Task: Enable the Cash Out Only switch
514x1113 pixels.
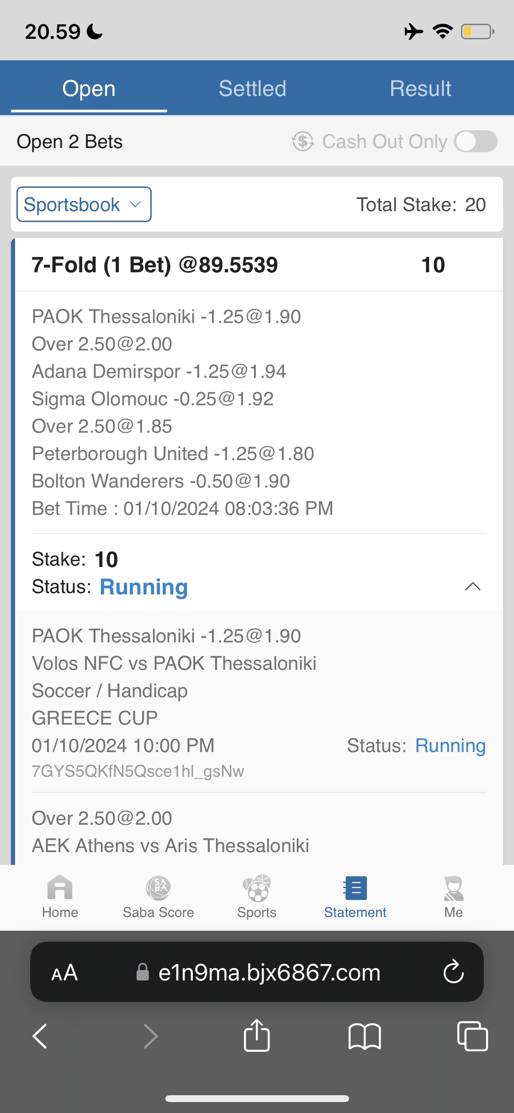Action: (x=476, y=141)
